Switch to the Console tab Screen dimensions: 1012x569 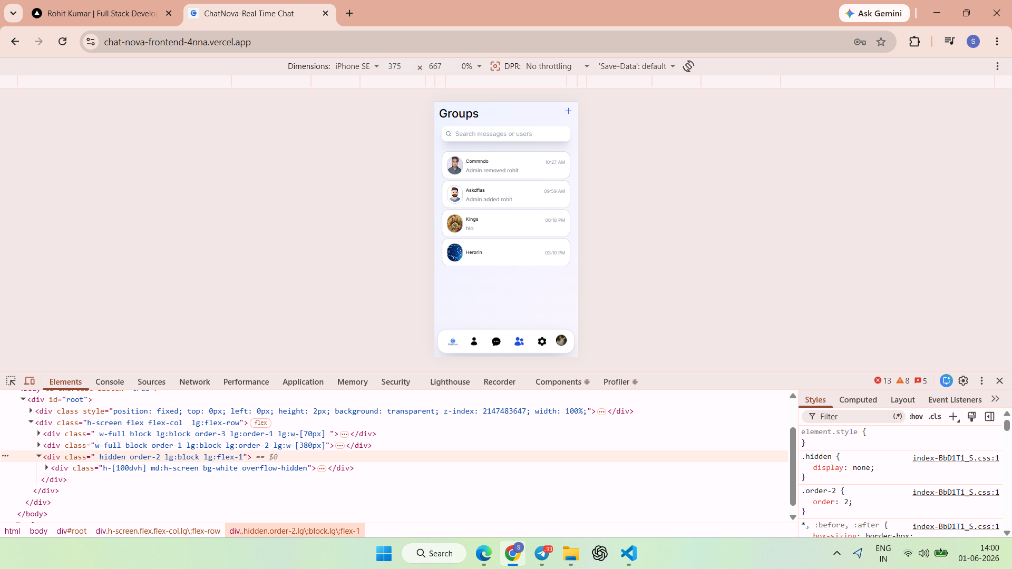(x=110, y=381)
